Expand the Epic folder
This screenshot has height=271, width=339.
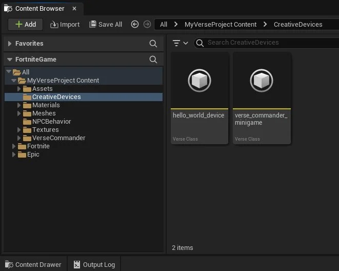coord(14,154)
